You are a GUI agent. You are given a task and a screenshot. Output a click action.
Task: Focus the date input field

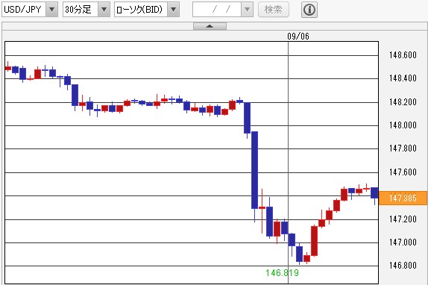click(x=217, y=10)
